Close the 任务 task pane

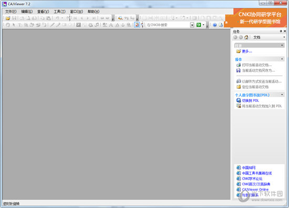point(285,31)
